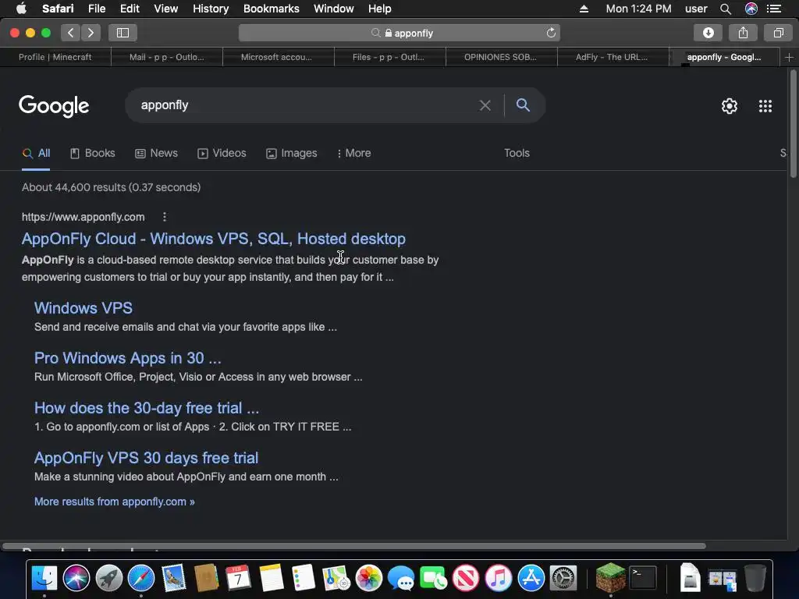Screen dimensions: 799x599
Task: Click the Share toolbar button
Action: pos(743,33)
